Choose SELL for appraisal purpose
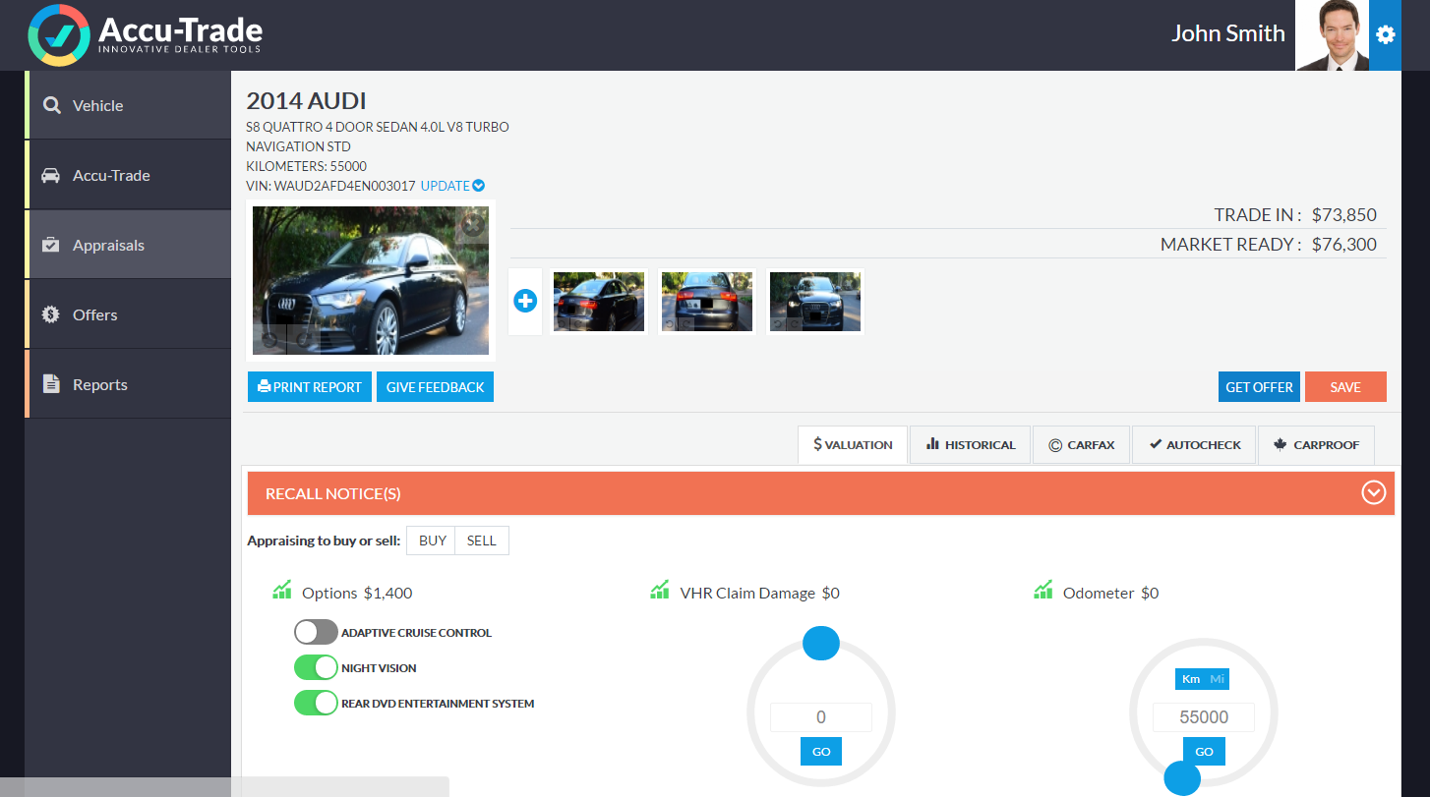 (x=482, y=541)
